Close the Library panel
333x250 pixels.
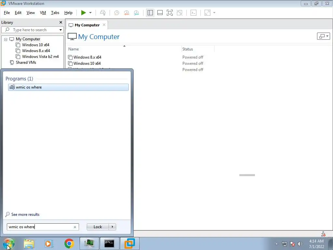[61, 22]
